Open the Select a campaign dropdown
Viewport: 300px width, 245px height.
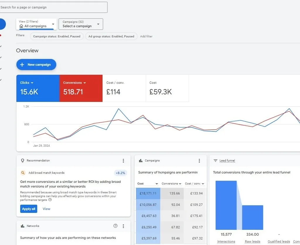pos(81,24)
